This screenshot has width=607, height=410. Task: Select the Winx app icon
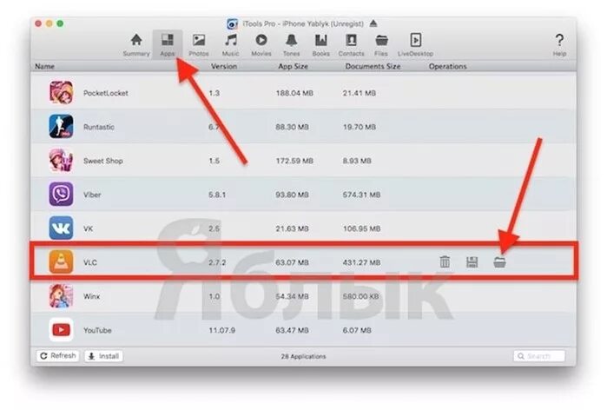pos(61,296)
